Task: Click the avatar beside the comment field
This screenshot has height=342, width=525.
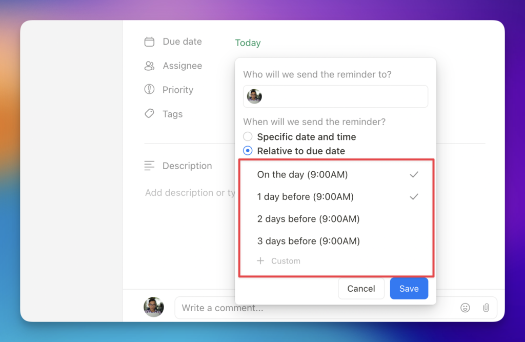Action: [154, 307]
